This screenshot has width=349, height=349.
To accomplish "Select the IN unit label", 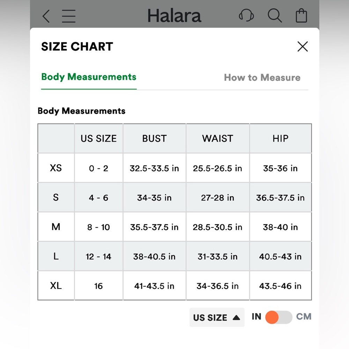I will click(x=257, y=317).
